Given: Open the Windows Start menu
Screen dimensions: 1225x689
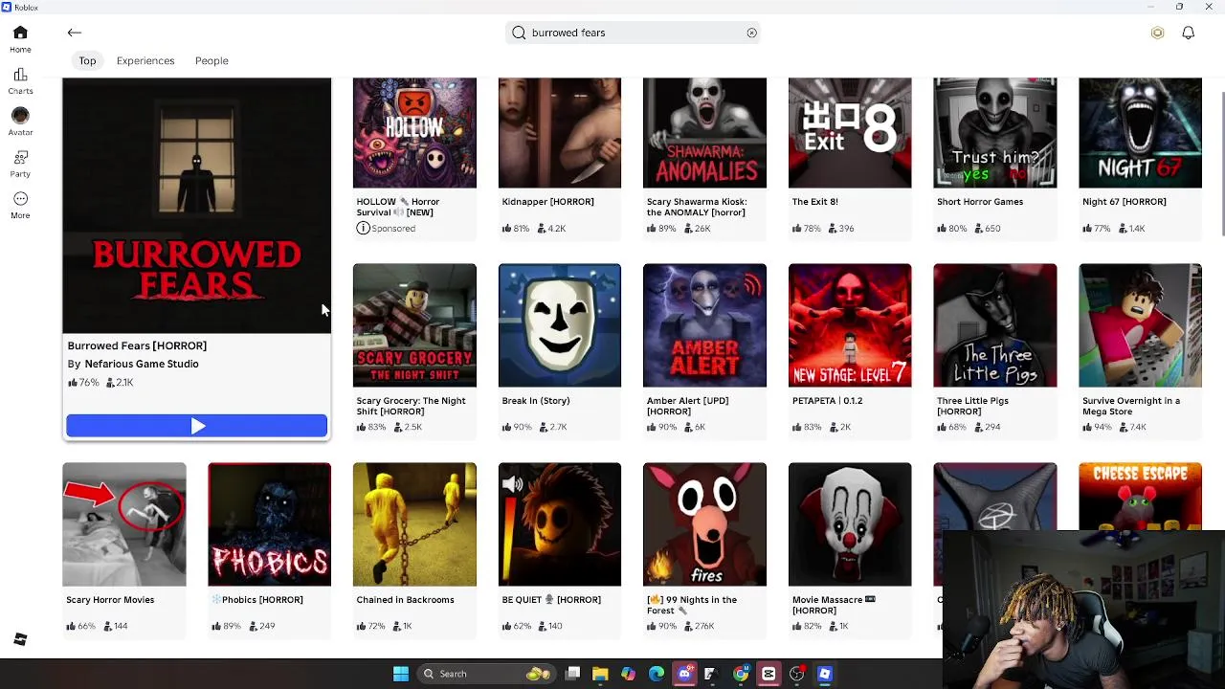Looking at the screenshot, I should coord(401,674).
